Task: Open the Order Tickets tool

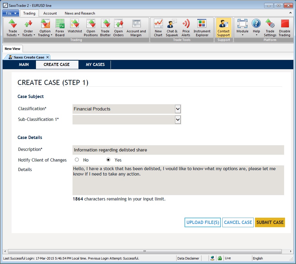Action: pos(28,28)
